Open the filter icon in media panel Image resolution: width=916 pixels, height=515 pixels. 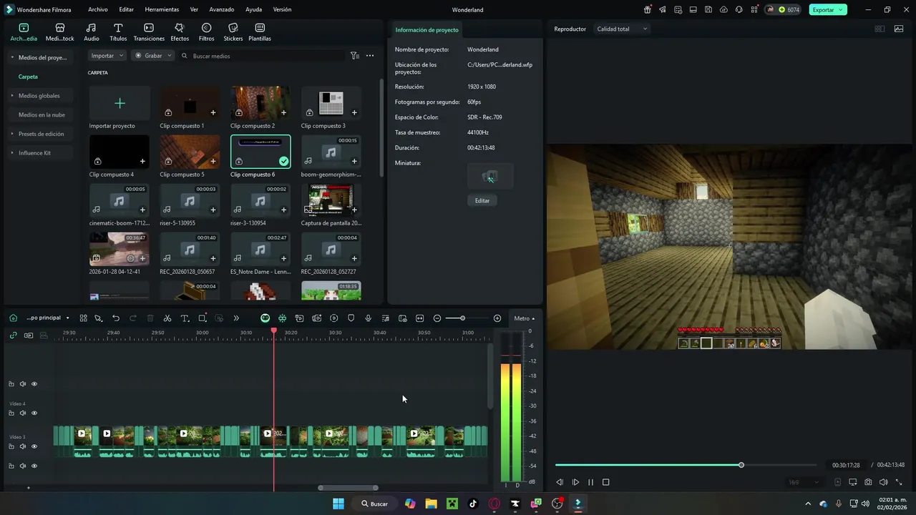tap(355, 56)
